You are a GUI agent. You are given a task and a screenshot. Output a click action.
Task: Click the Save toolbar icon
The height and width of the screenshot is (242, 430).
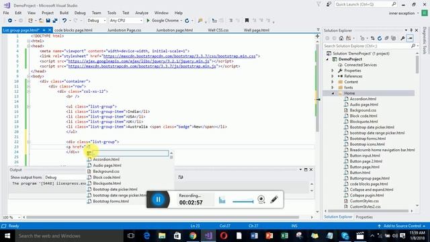[x=48, y=21]
